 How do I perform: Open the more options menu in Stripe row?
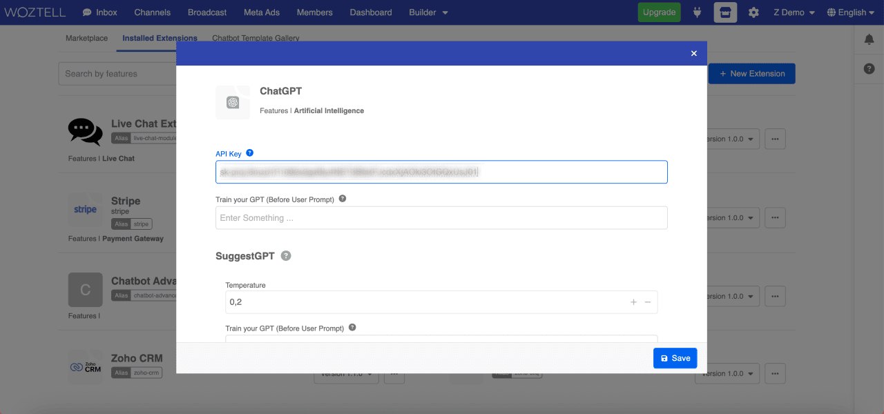click(x=776, y=217)
